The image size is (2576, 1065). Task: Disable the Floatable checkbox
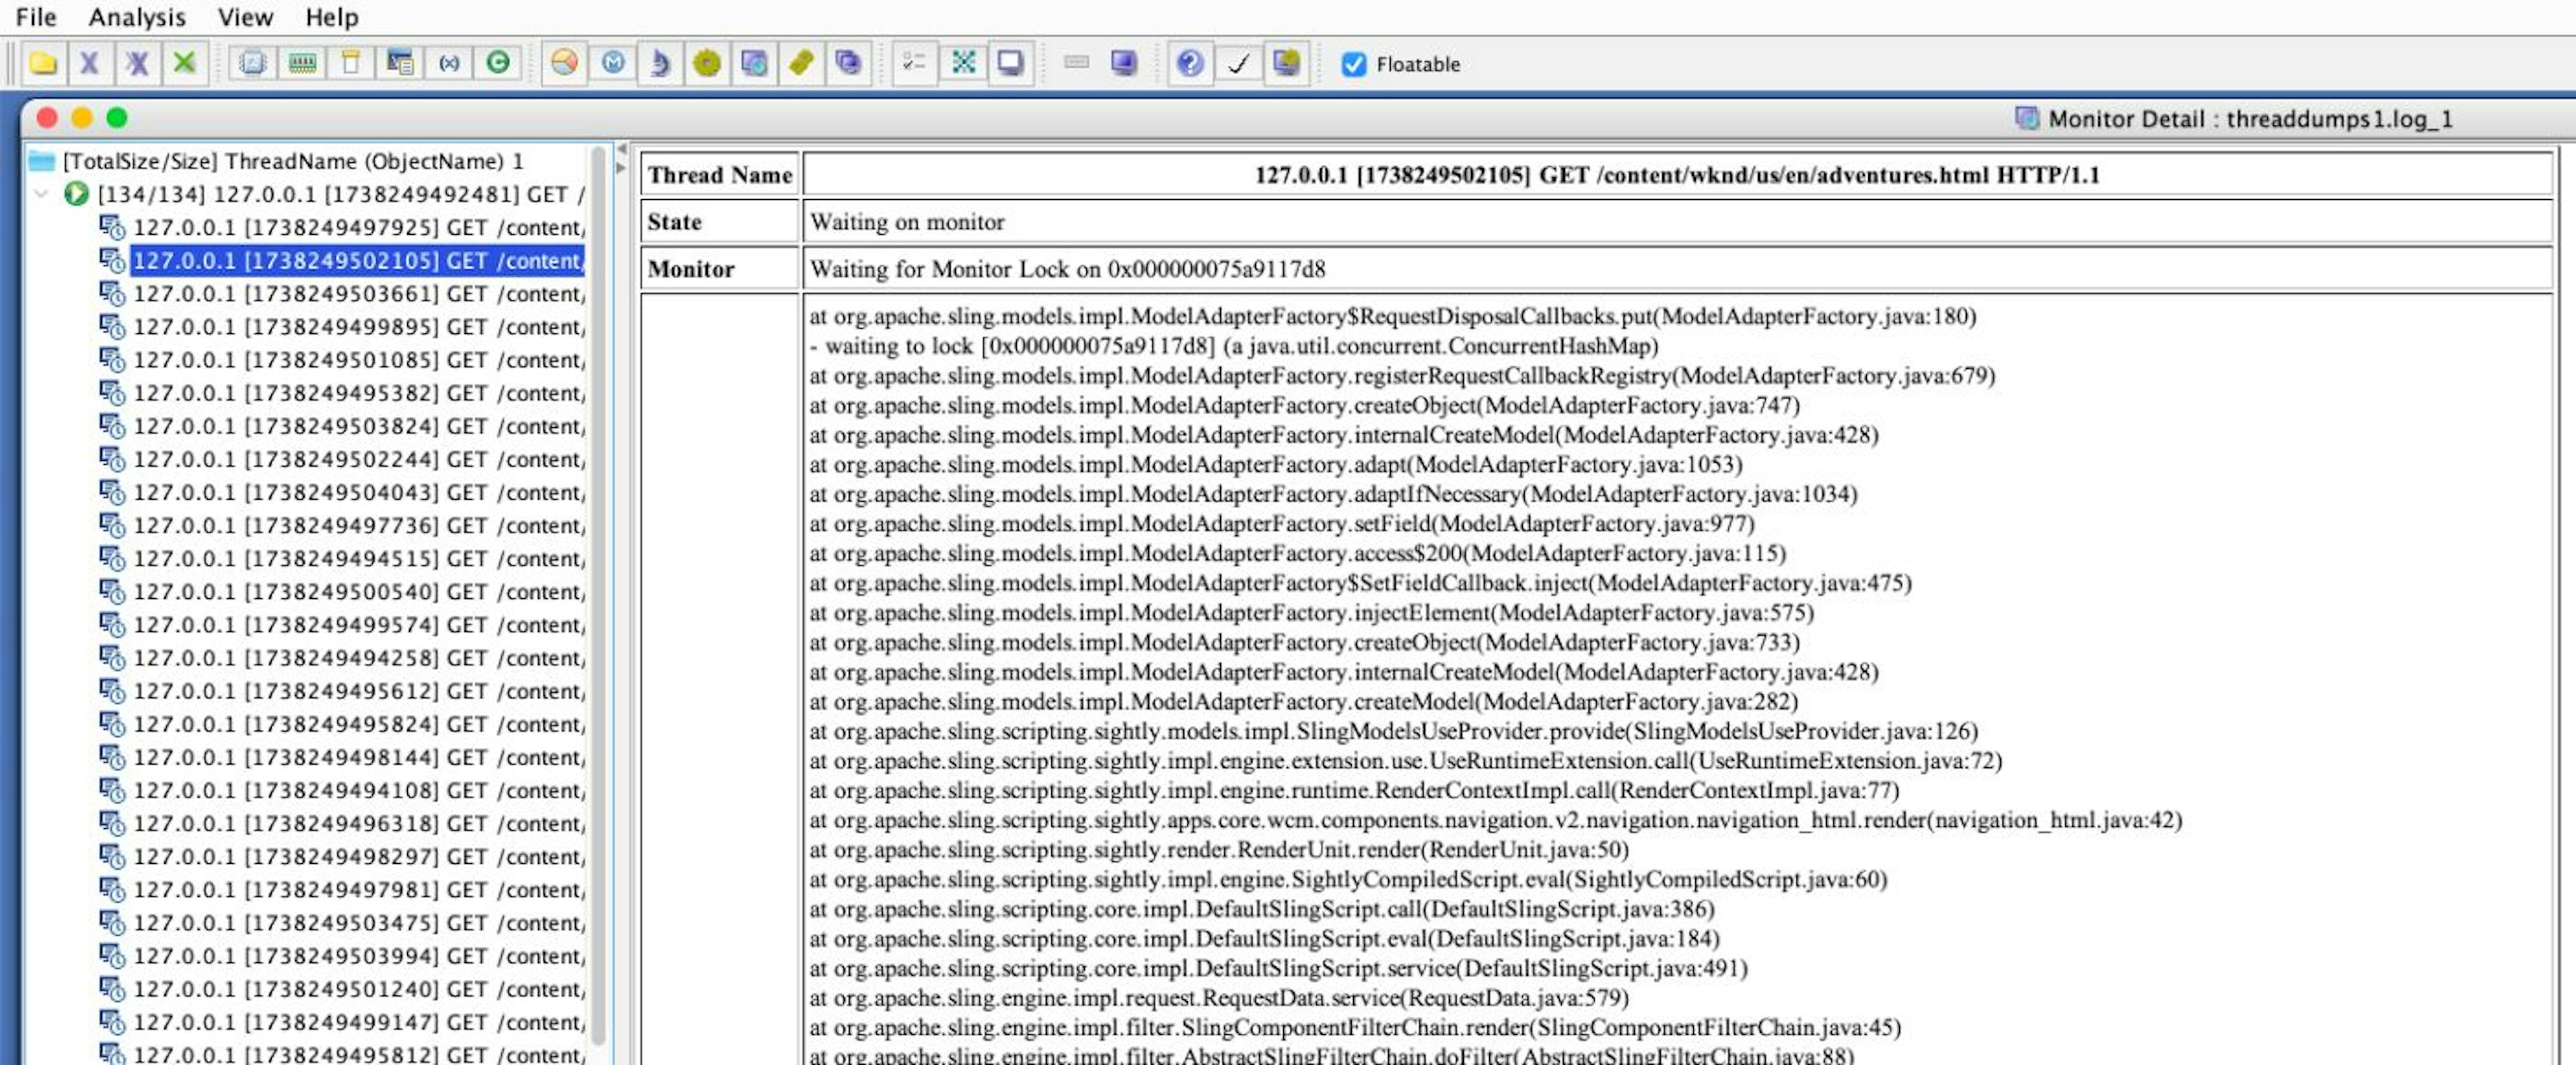coord(1355,63)
